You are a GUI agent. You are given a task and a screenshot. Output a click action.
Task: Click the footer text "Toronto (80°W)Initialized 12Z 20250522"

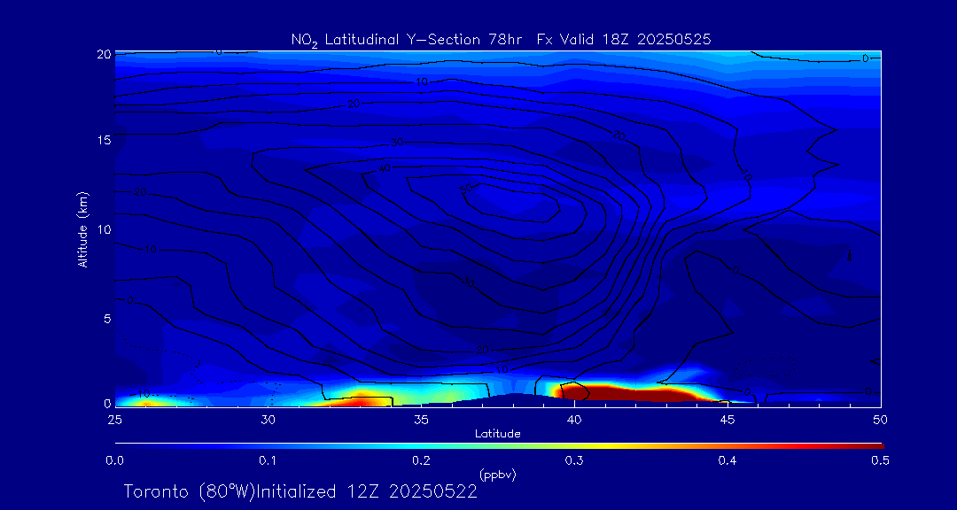click(x=300, y=491)
